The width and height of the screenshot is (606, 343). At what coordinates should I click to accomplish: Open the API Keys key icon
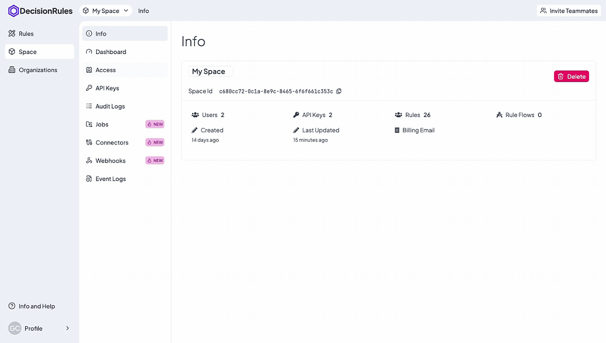(x=89, y=88)
